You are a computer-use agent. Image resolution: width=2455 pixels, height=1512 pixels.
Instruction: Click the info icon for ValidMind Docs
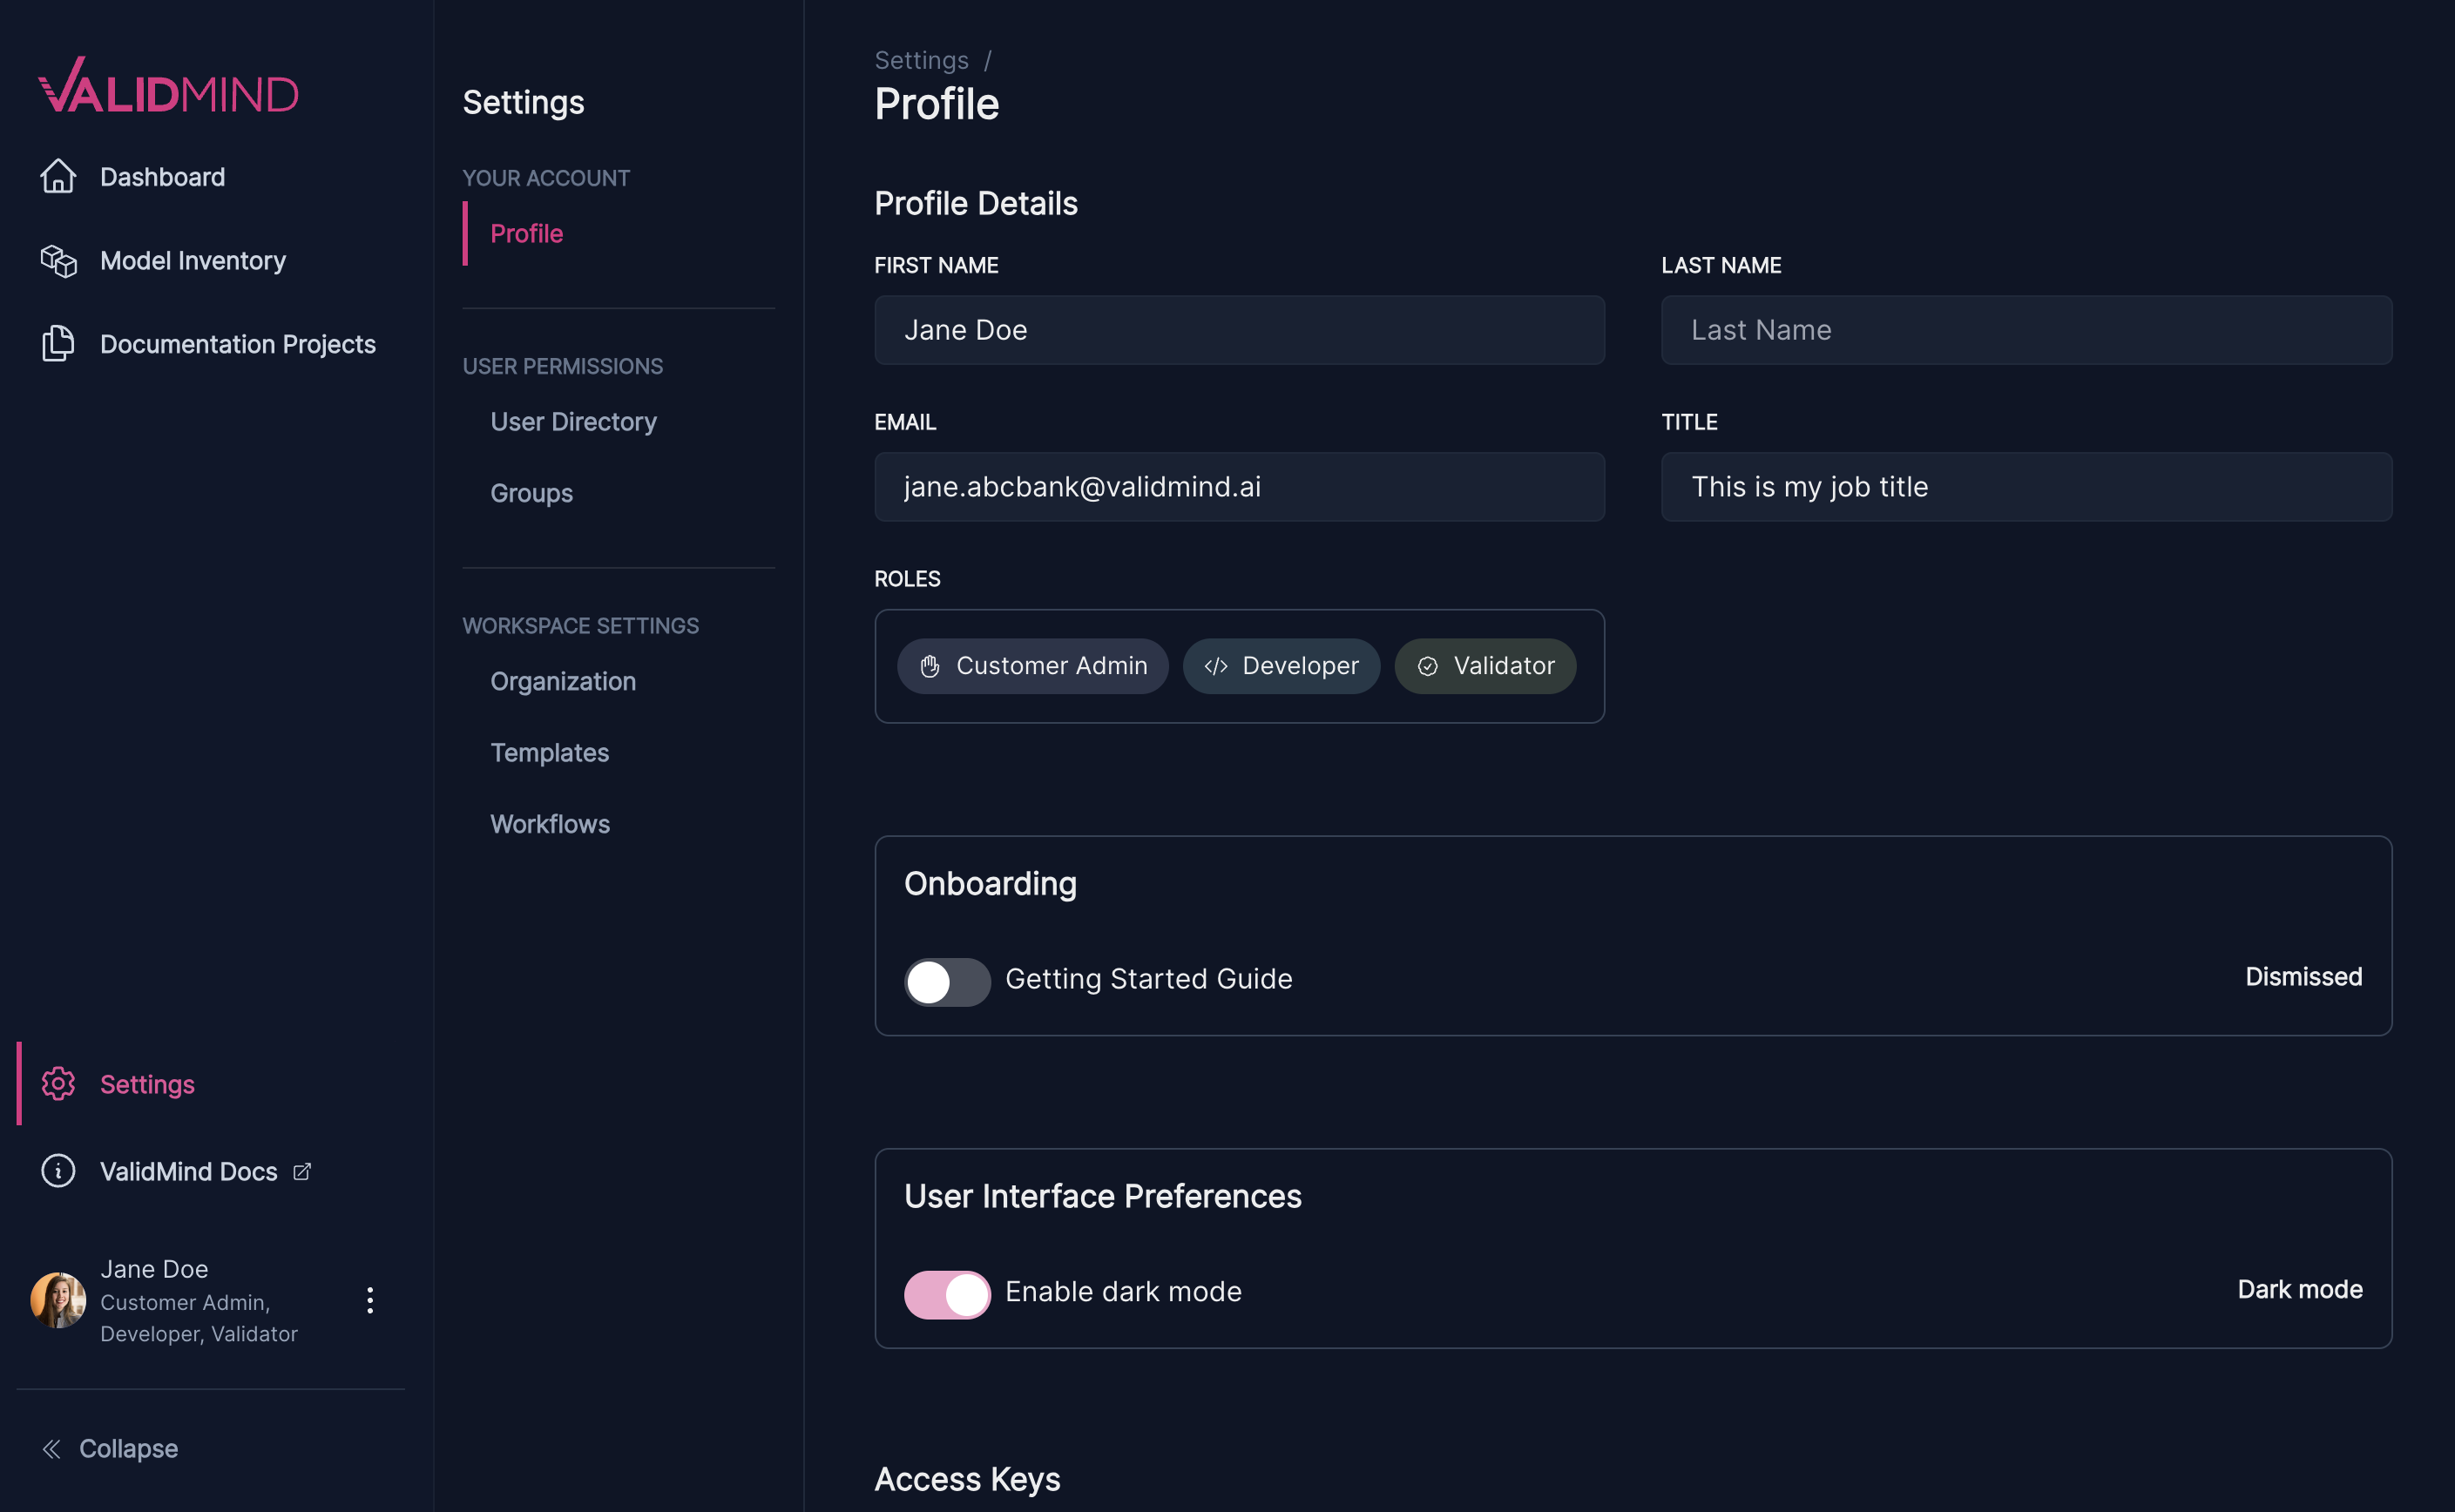pos(58,1171)
